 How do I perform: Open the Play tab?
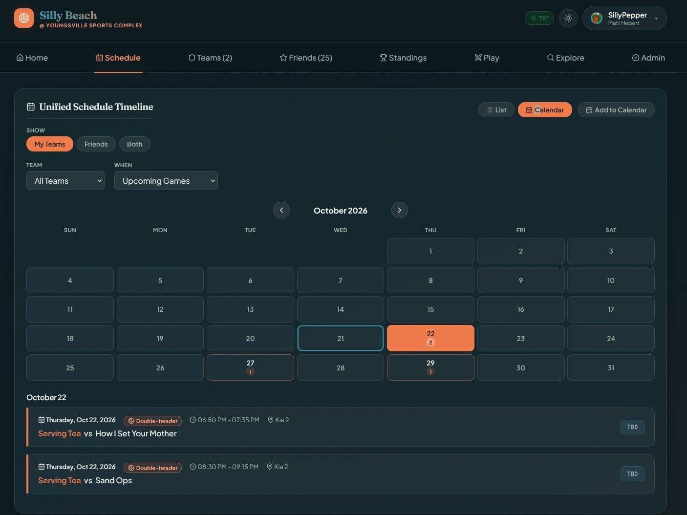(x=487, y=58)
